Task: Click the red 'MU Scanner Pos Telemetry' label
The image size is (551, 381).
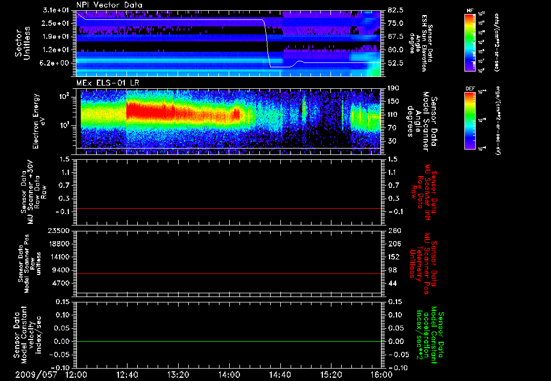Action: 423,264
